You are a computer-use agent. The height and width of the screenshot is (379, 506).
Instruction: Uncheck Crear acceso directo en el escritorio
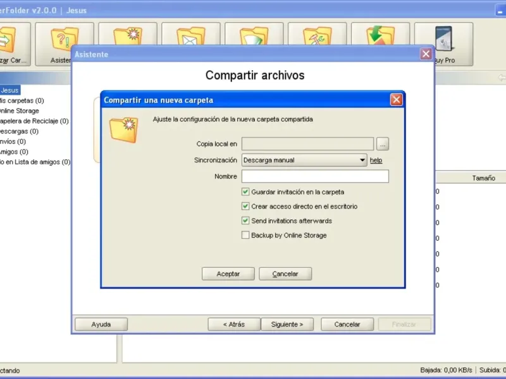coord(245,206)
